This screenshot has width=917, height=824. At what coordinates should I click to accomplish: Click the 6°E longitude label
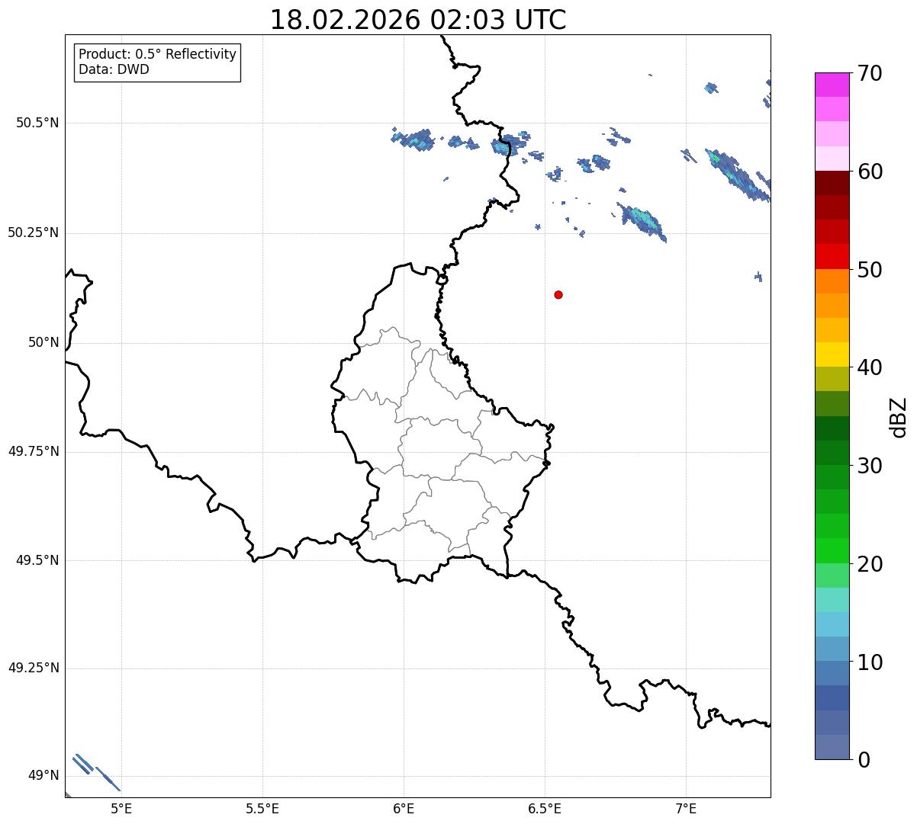404,809
